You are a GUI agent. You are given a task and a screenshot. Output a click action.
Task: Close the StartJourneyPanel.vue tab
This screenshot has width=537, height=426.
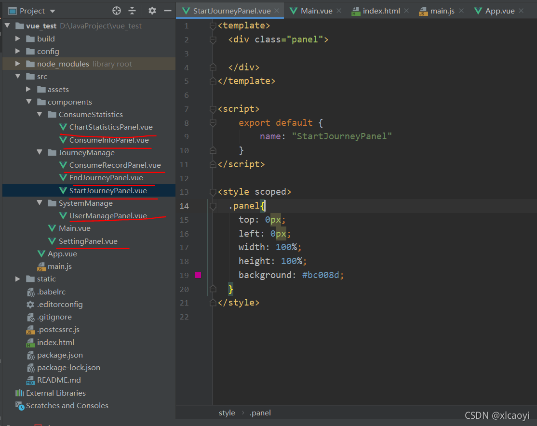(x=277, y=11)
